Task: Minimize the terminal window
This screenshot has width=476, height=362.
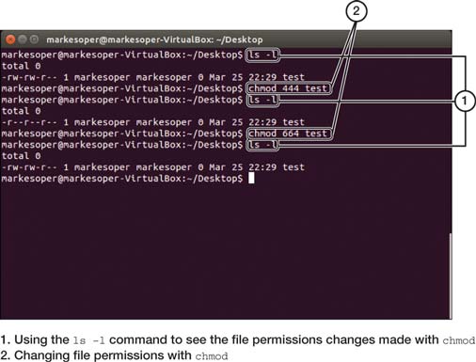Action: pyautogui.click(x=23, y=39)
